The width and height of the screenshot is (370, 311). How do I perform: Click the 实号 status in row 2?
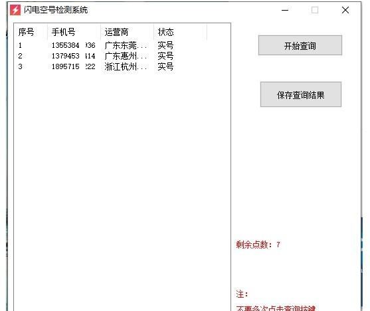165,56
